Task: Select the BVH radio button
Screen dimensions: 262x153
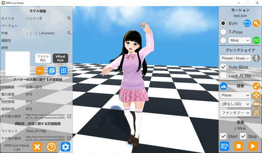Action: pos(223,23)
